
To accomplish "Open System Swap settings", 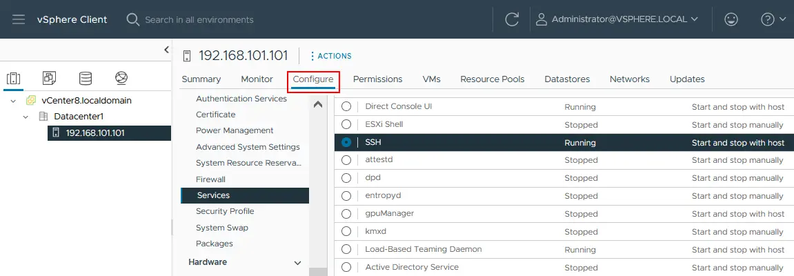I will tap(222, 228).
